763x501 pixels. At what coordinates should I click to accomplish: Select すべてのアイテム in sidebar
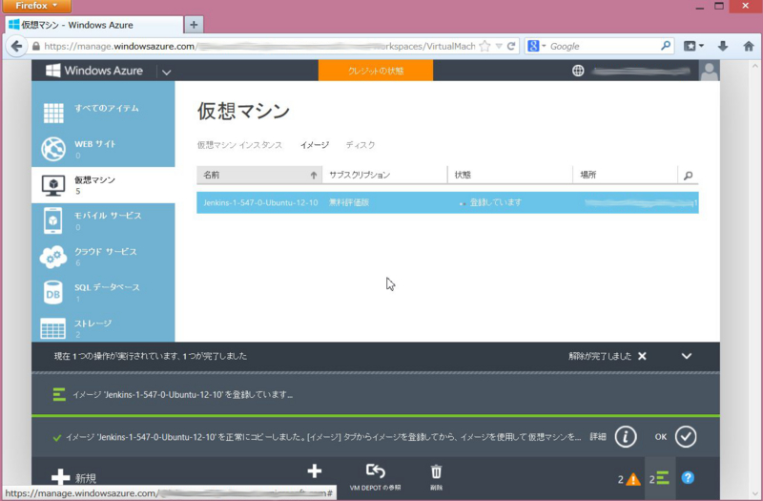pos(103,112)
